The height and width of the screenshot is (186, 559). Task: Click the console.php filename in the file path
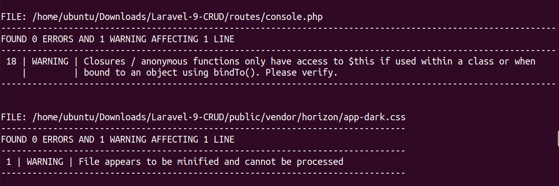294,17
